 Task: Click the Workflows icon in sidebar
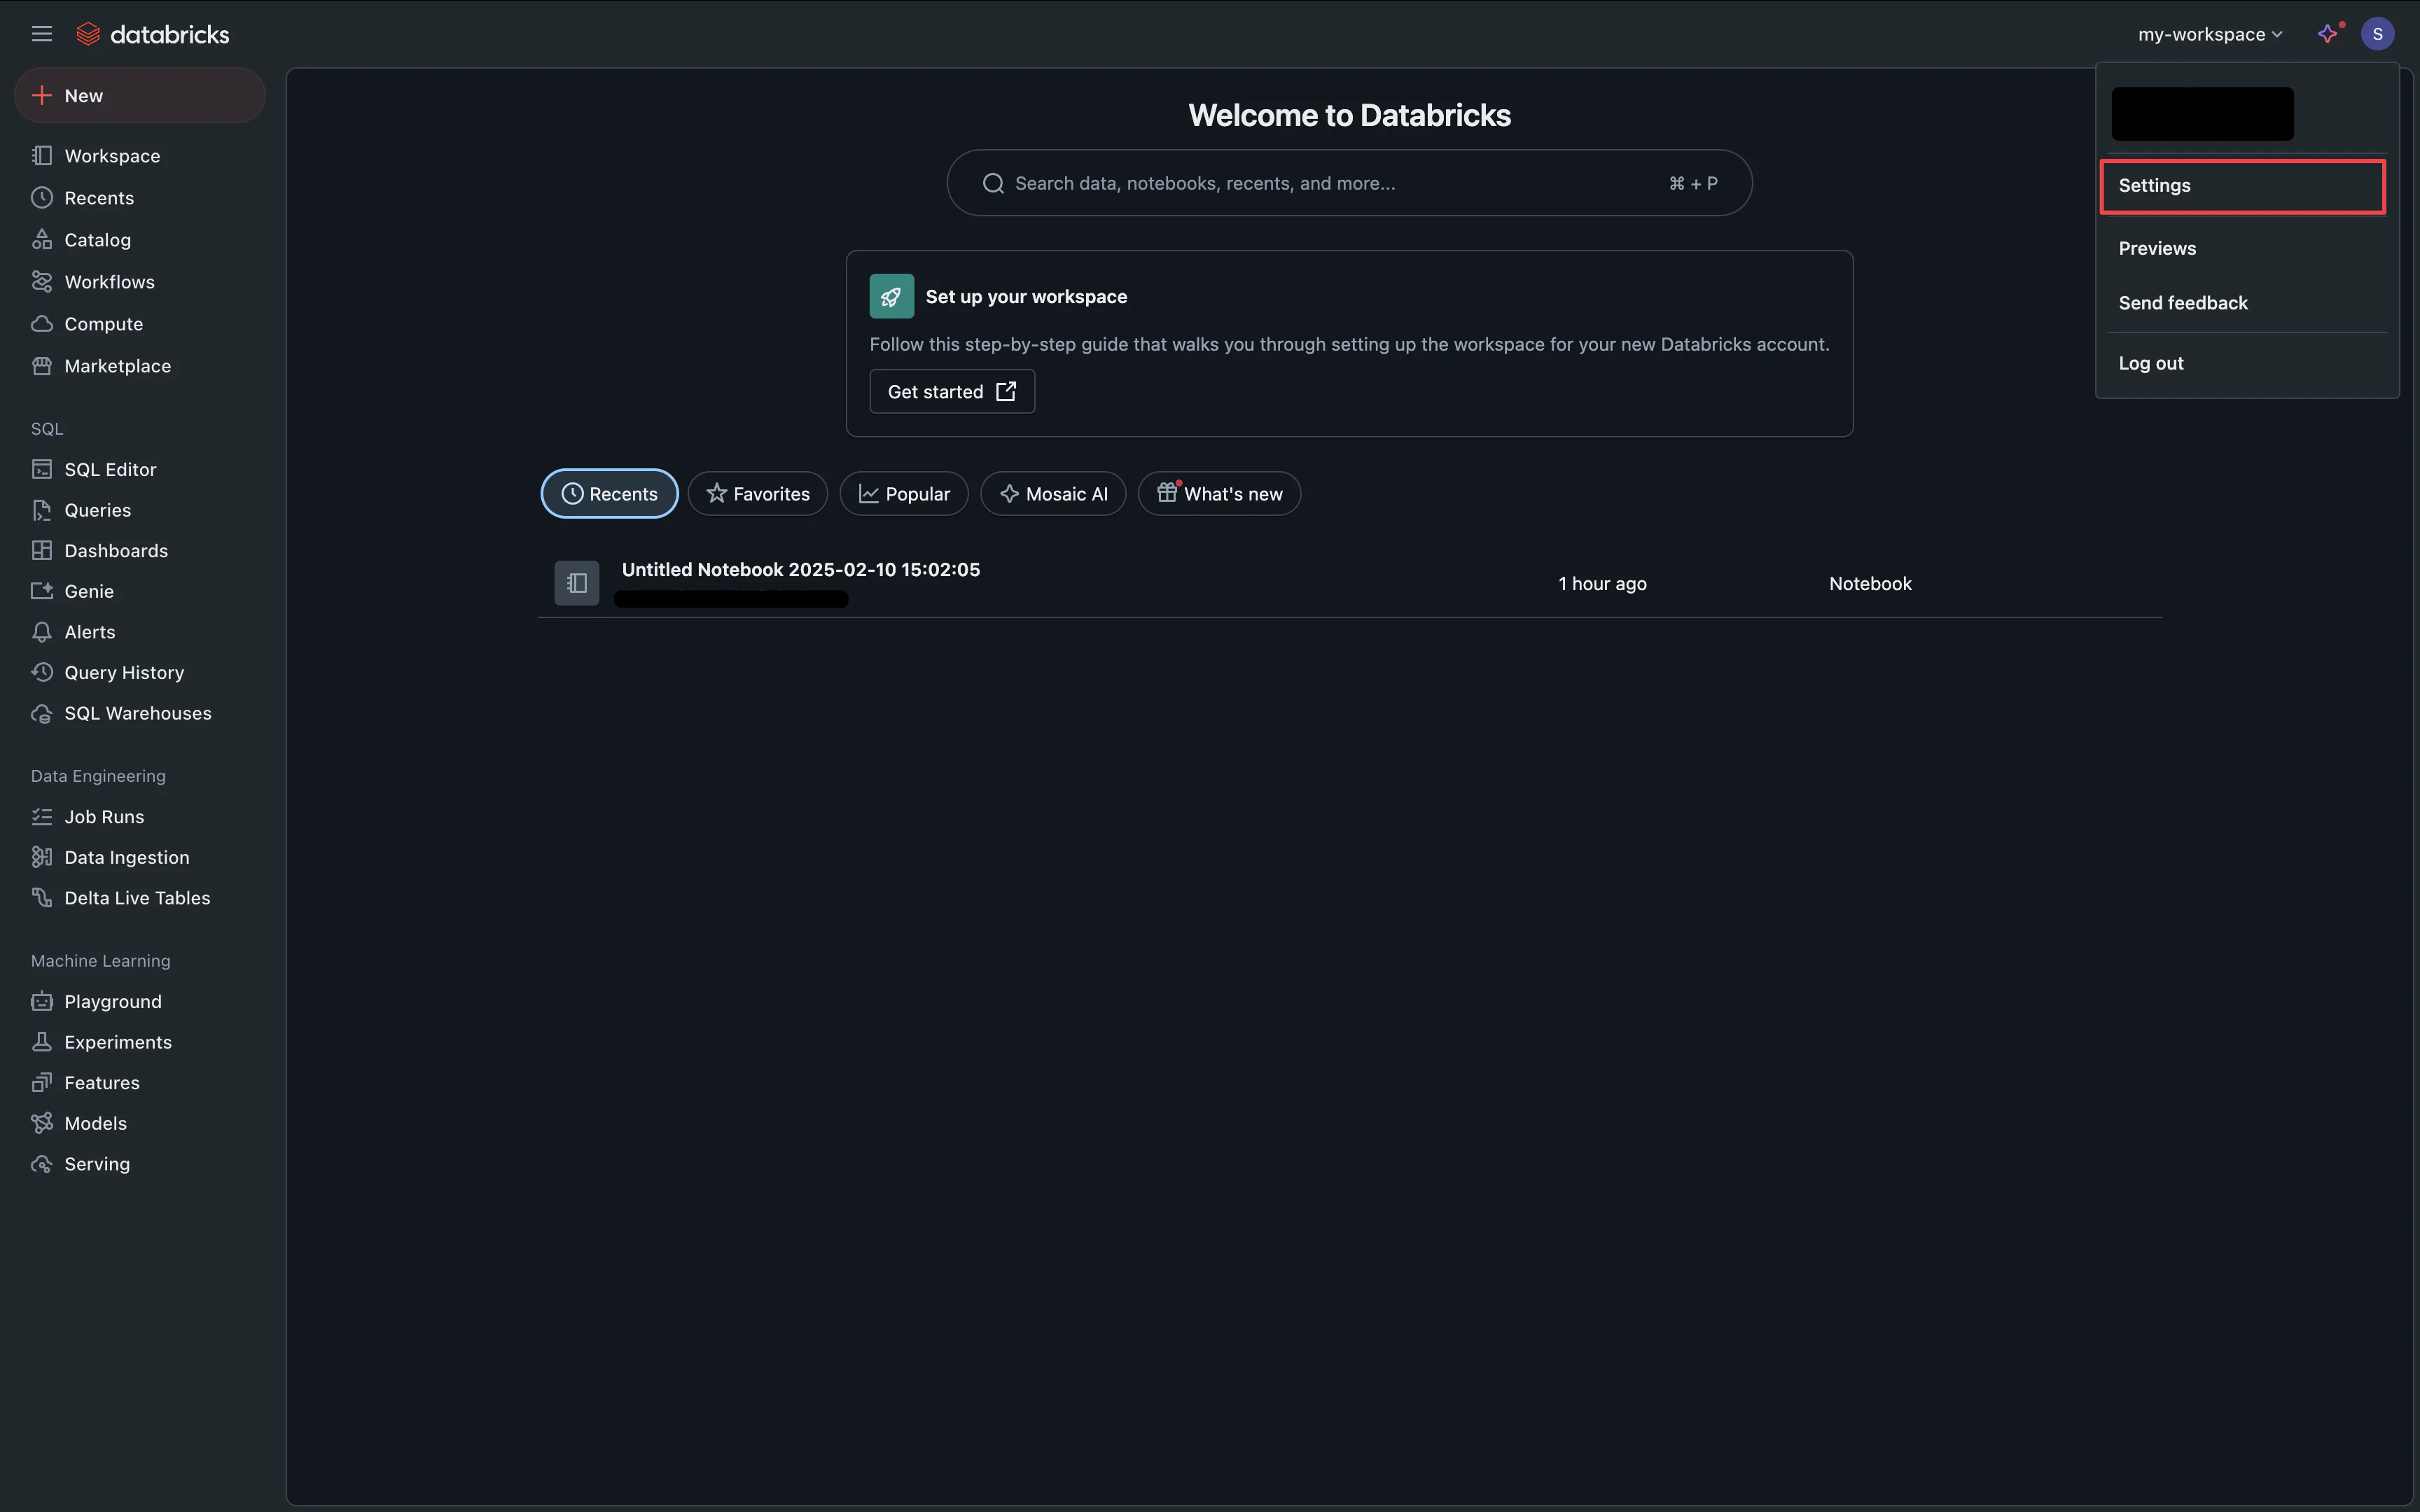[42, 282]
